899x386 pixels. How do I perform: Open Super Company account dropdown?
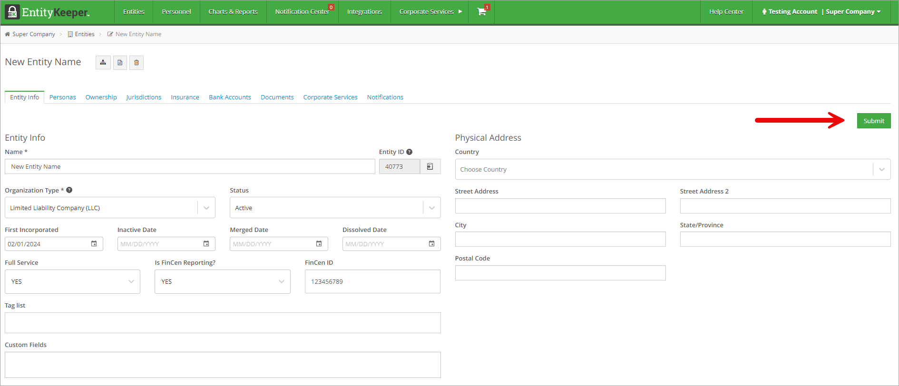coord(853,11)
